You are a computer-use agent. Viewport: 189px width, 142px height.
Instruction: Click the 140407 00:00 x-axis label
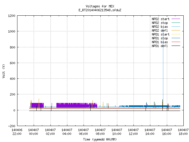(33, 132)
